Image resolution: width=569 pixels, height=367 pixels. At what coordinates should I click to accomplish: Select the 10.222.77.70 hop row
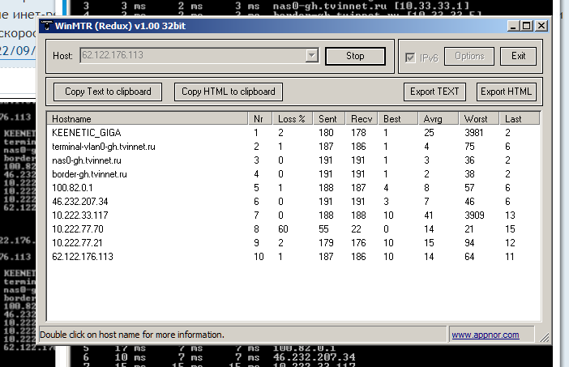point(78,228)
